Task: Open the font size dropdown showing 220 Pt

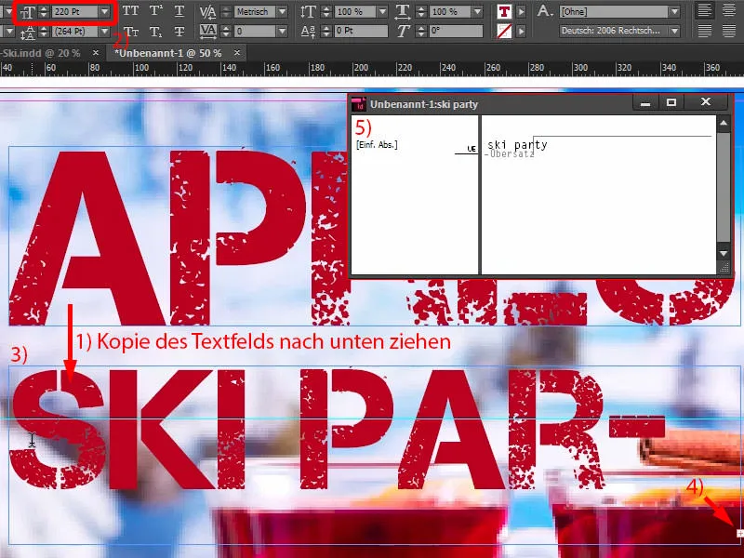Action: coord(104,11)
